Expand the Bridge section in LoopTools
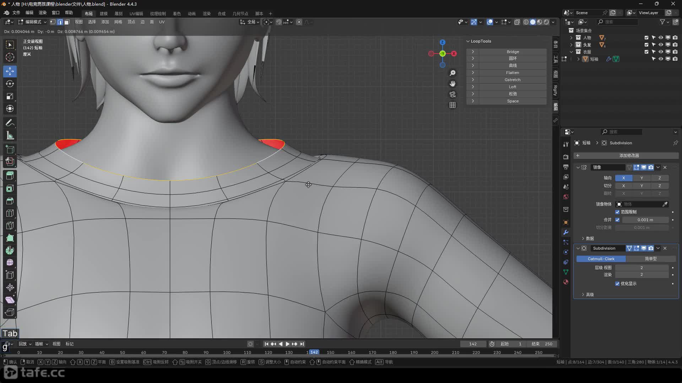This screenshot has width=682, height=383. coord(473,52)
